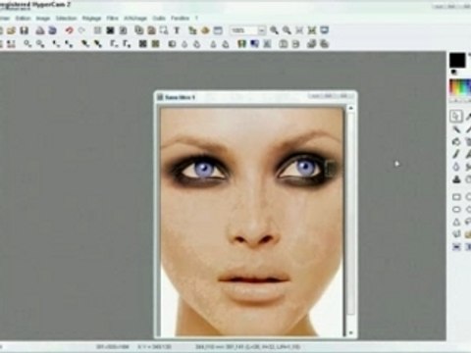Decrease brightness with the first sun icon
The width and height of the screenshot is (471, 353).
(27, 44)
